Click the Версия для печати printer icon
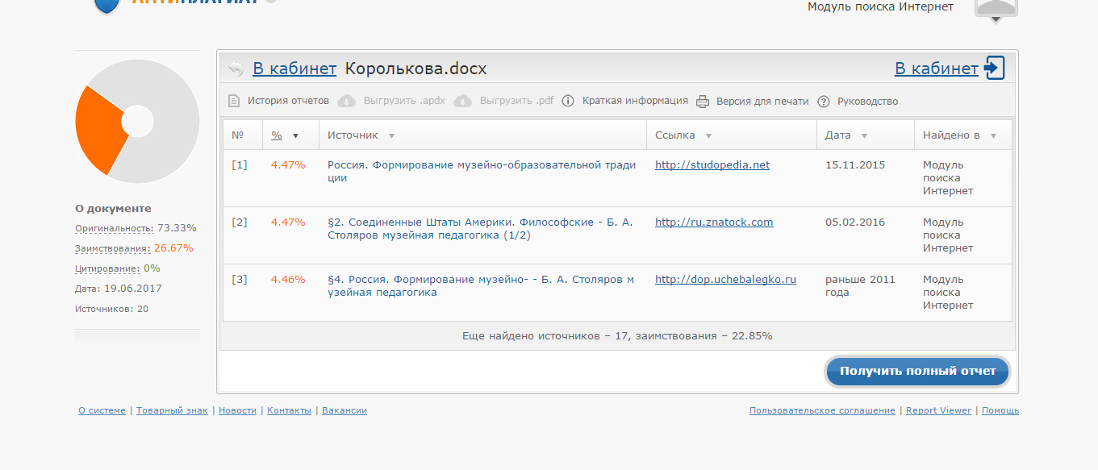 [702, 102]
